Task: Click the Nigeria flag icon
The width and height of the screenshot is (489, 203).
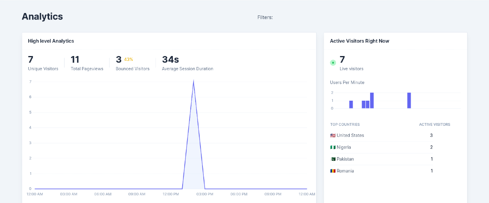Action: [333, 147]
